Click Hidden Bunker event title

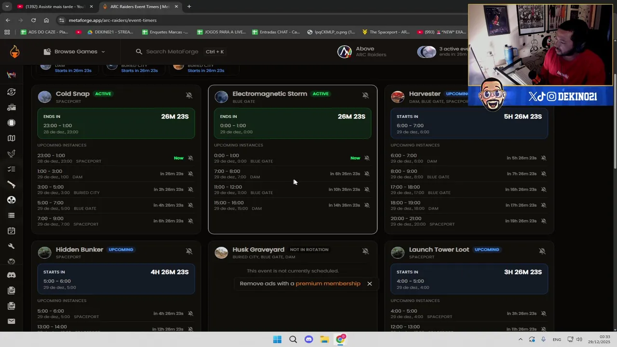click(x=80, y=249)
